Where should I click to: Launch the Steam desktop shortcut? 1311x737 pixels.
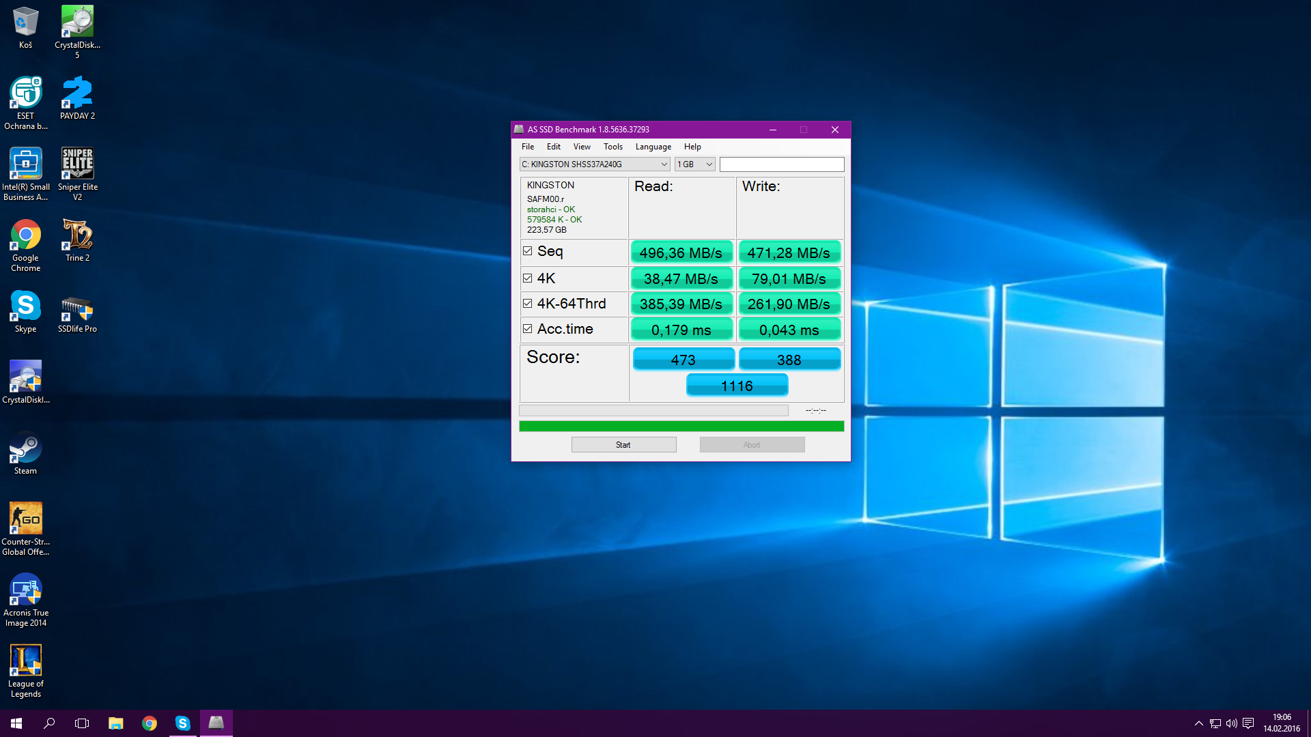pyautogui.click(x=25, y=453)
